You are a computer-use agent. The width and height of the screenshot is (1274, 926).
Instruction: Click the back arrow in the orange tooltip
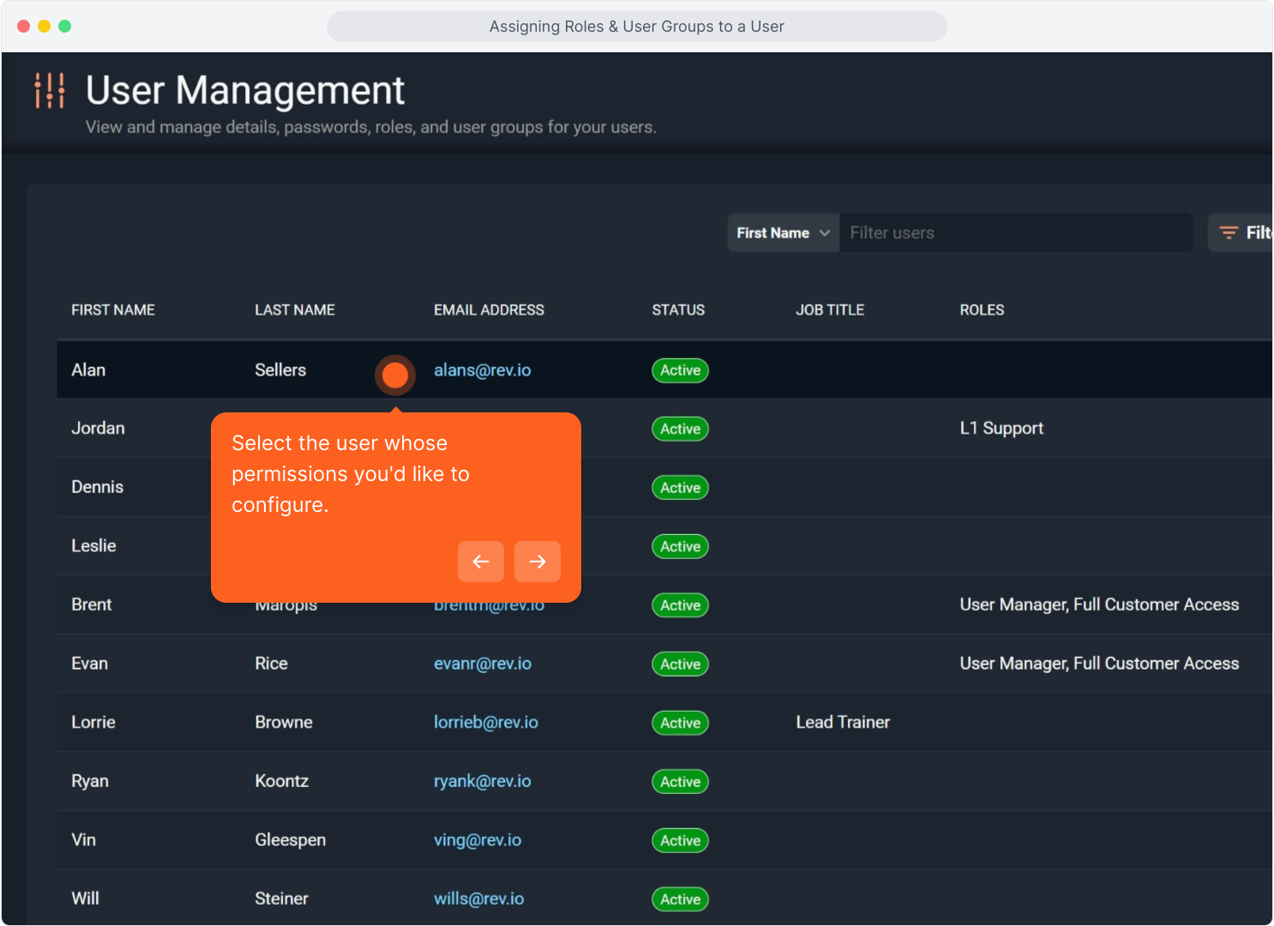pyautogui.click(x=481, y=562)
